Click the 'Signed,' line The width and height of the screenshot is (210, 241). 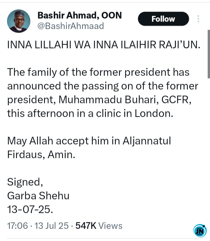click(x=25, y=182)
